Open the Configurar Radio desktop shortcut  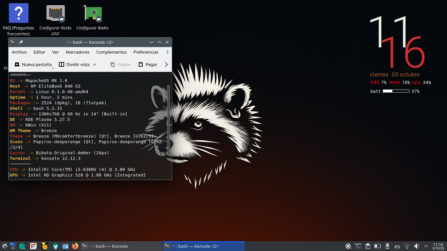point(92,17)
